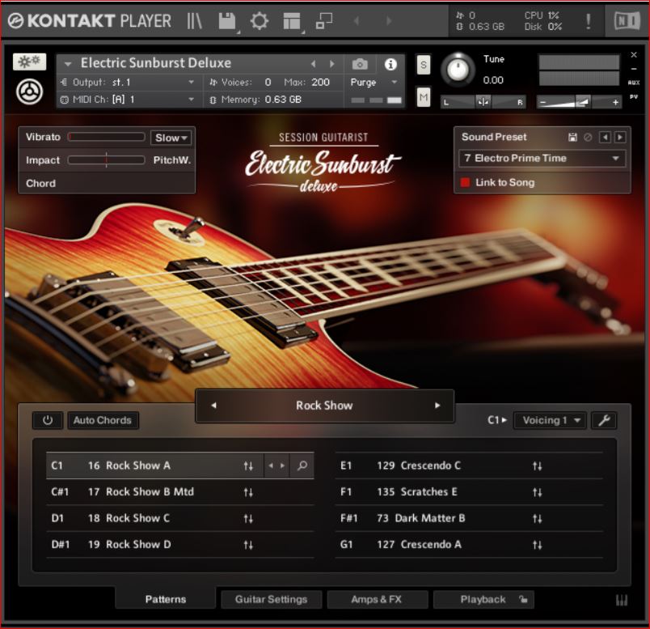
Task: Open pattern browser magnifier for Rock Show A
Action: pyautogui.click(x=302, y=465)
